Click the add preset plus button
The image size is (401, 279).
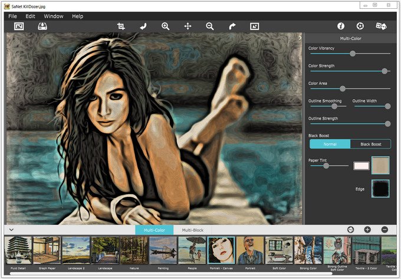(367, 229)
